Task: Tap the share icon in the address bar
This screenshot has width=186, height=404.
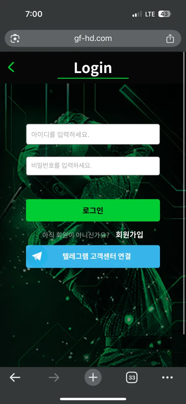Action: (170, 39)
